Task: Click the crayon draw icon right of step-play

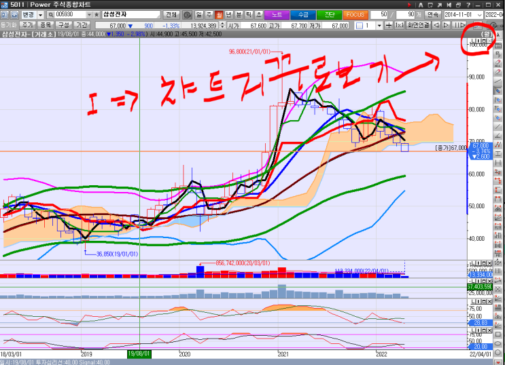Action: point(477,25)
